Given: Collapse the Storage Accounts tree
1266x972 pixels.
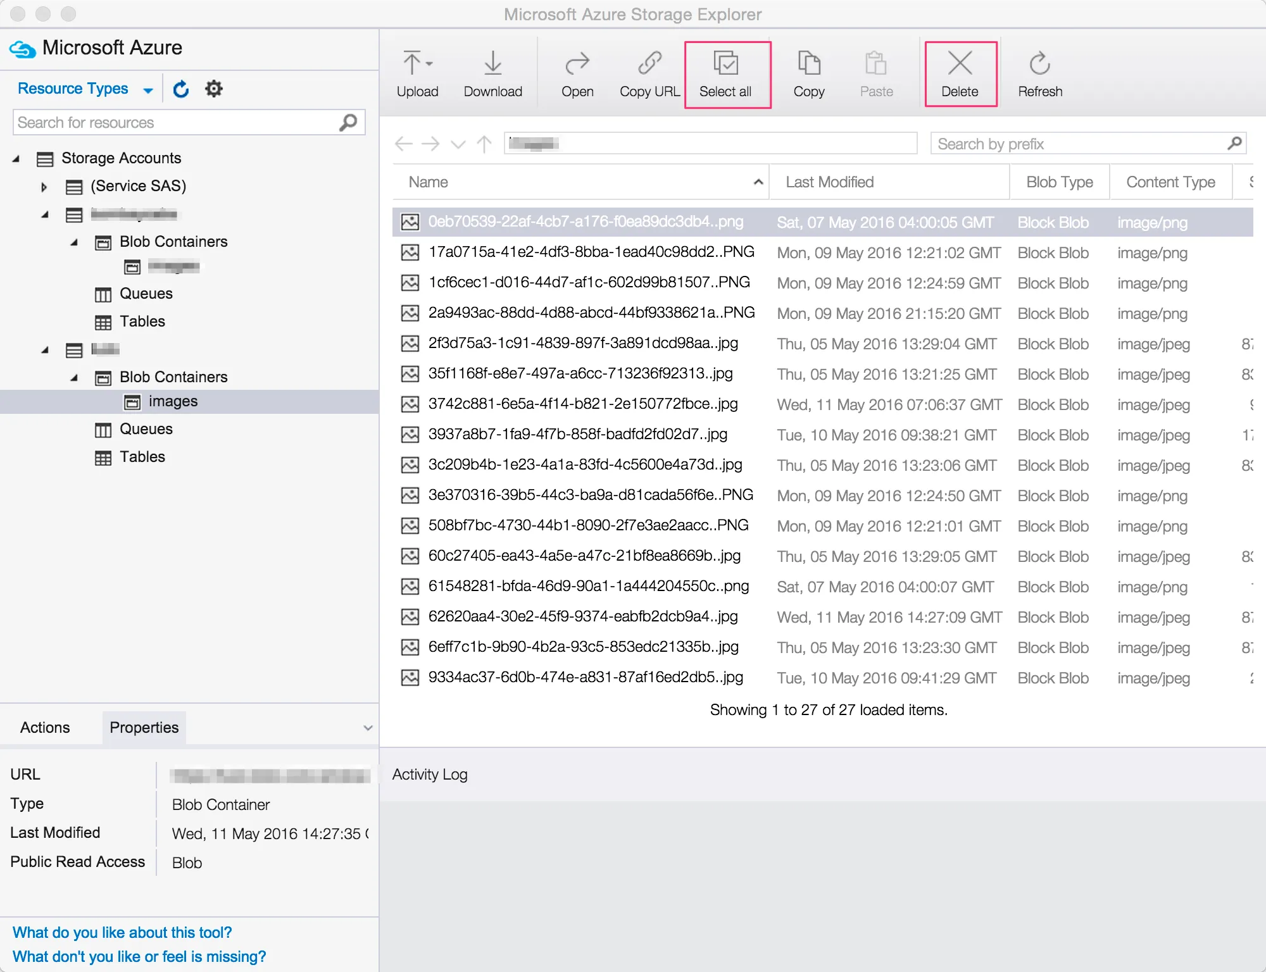Looking at the screenshot, I should click(16, 159).
